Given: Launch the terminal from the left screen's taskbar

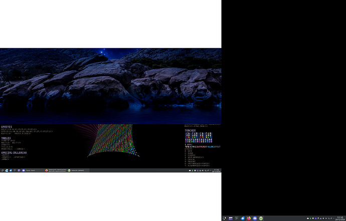Looking at the screenshot, I should point(15,170).
